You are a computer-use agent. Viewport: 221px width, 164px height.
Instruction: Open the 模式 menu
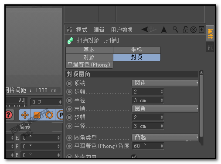[82, 30]
